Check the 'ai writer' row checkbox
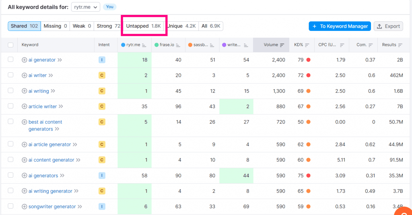The height and width of the screenshot is (215, 412). pyautogui.click(x=10, y=75)
